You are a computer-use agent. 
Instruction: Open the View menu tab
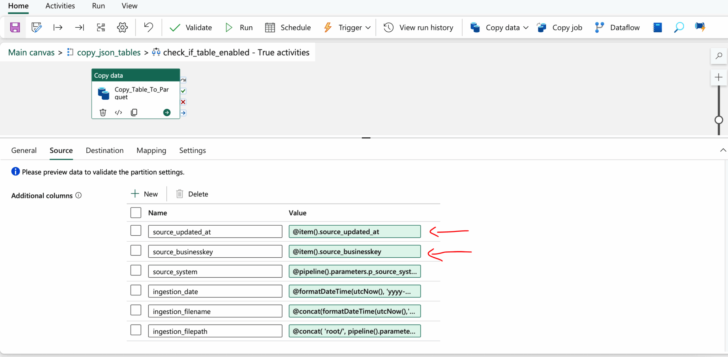click(x=129, y=6)
